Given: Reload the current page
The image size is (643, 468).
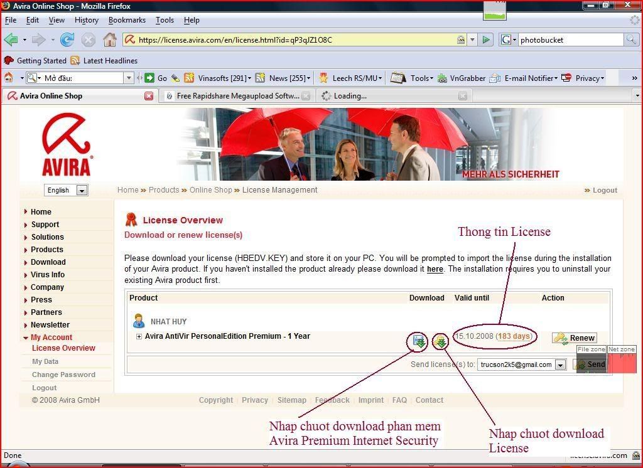Looking at the screenshot, I should [x=67, y=40].
